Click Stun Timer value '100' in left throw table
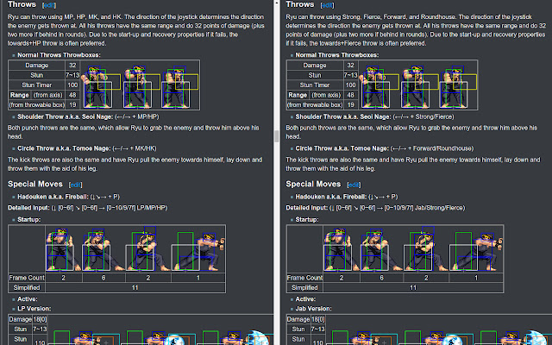552x345 pixels. pyautogui.click(x=72, y=85)
